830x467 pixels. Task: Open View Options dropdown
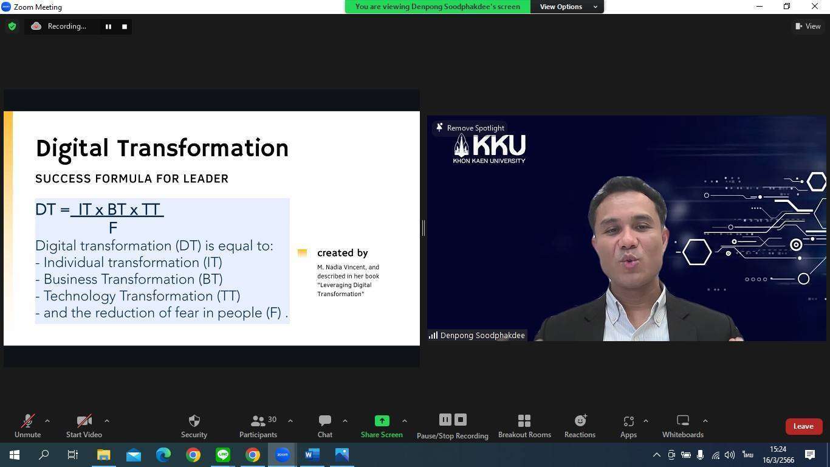[x=567, y=7]
